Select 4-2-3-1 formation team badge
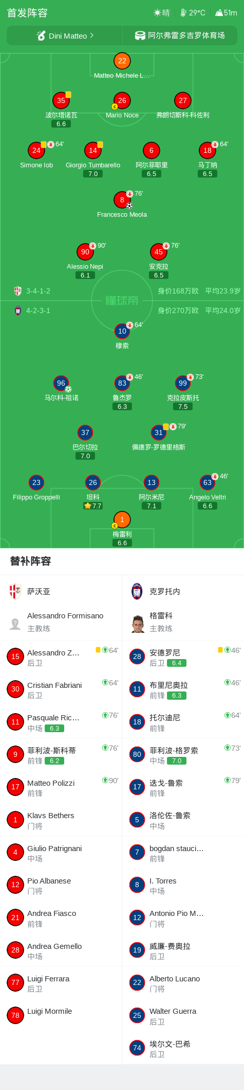Screen dimensions: 244x1090 click(x=18, y=310)
